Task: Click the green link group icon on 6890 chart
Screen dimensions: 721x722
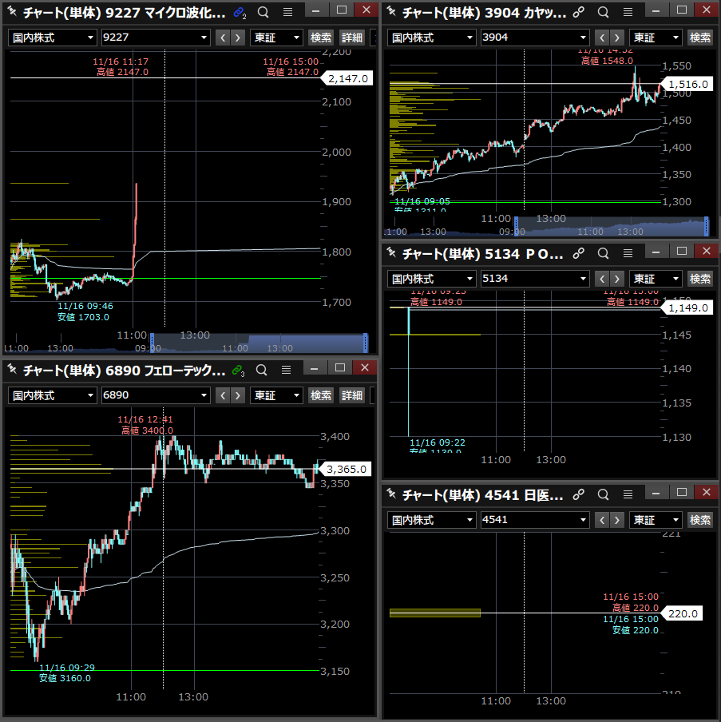Action: [239, 370]
